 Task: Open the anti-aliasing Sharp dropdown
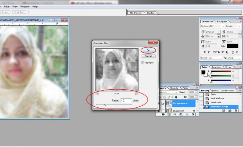[x=240, y=58]
